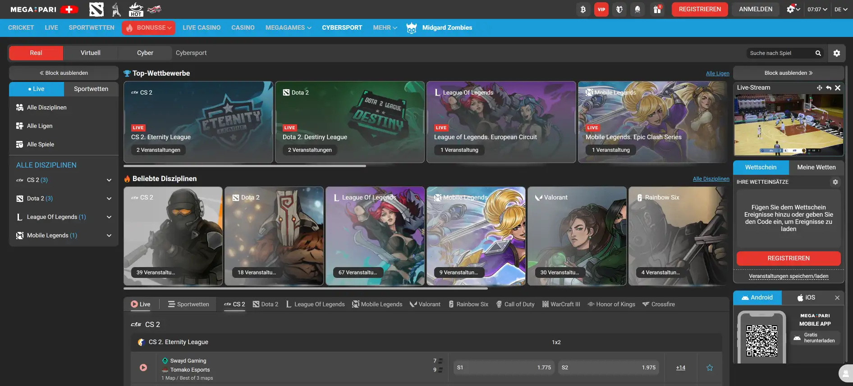Add Swayd Gaming match to favorites star
Viewport: 853px width, 386px height.
tap(710, 368)
